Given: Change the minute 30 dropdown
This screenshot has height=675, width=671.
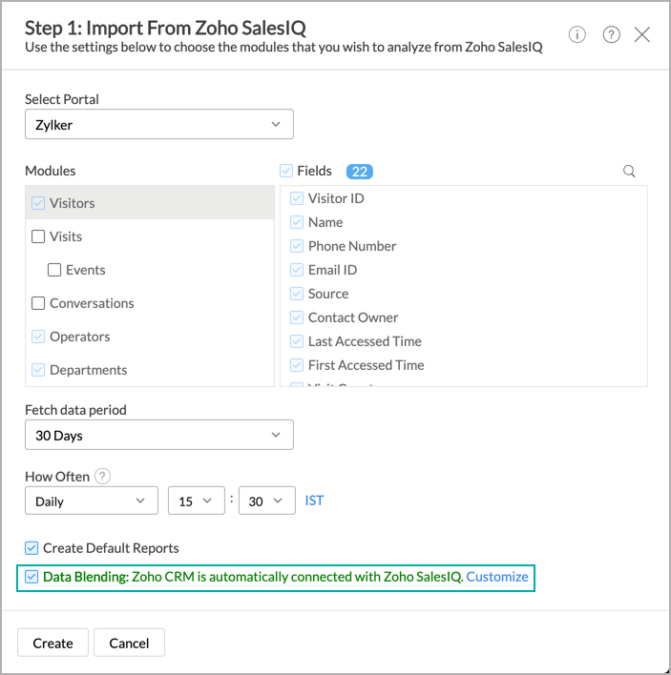Looking at the screenshot, I should (266, 501).
